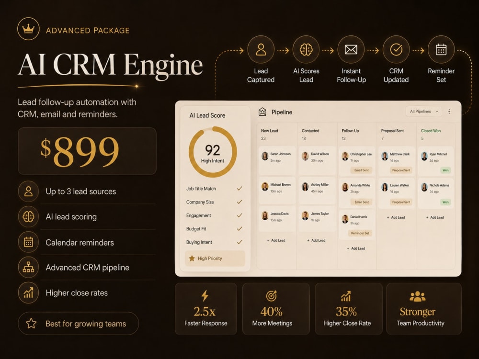Select the New Lead column header
Screen dimensions: 479x359
click(x=269, y=131)
